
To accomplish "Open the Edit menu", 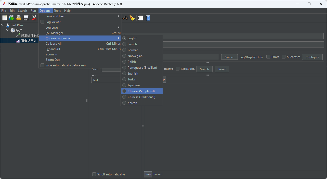I will [x=12, y=11].
